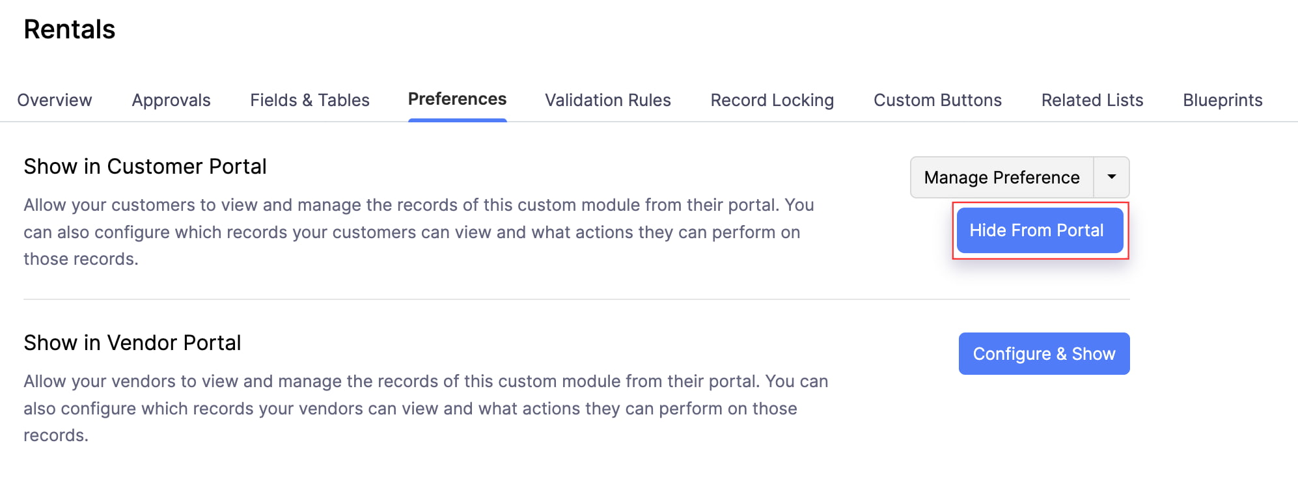This screenshot has height=488, width=1298.
Task: Switch to the Preferences tab
Action: (457, 99)
